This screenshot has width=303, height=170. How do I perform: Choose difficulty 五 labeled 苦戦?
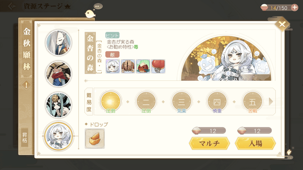[x=252, y=102]
